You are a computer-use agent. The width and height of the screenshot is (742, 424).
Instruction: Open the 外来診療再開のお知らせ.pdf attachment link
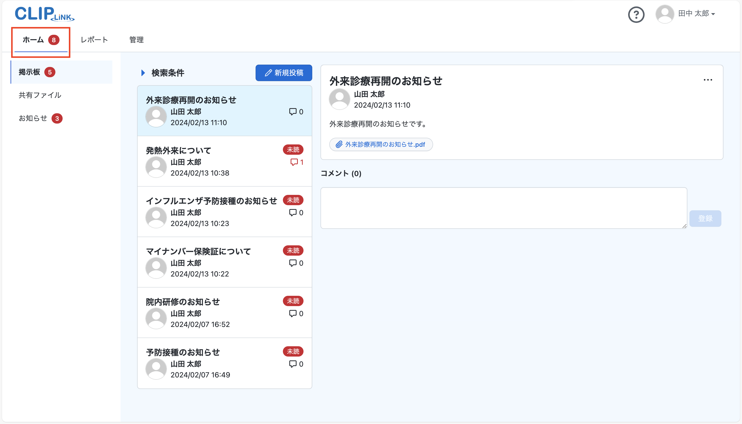coord(385,144)
